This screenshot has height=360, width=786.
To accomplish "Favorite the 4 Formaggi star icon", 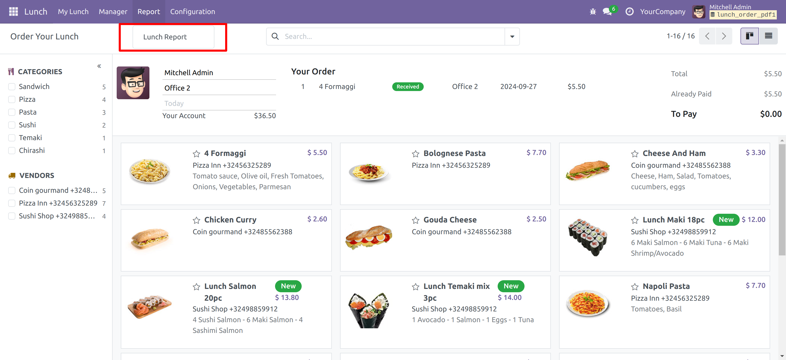I will (196, 154).
